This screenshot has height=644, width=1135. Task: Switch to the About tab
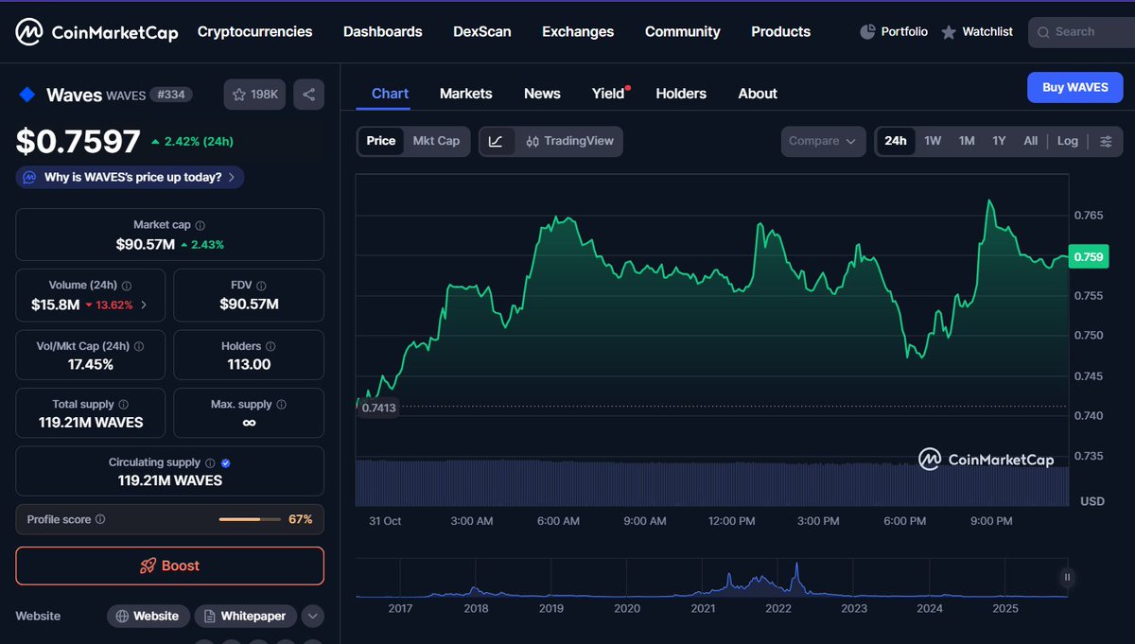tap(758, 94)
